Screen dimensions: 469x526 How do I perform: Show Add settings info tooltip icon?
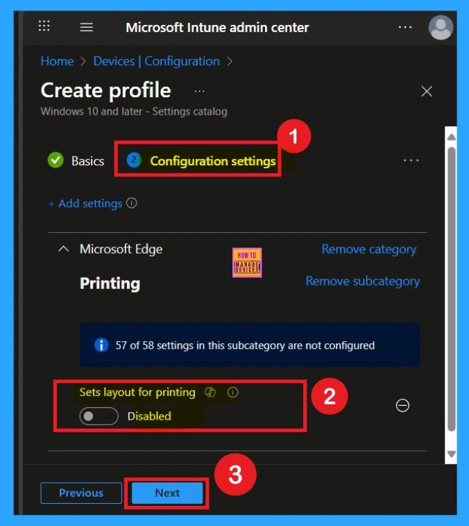point(131,203)
